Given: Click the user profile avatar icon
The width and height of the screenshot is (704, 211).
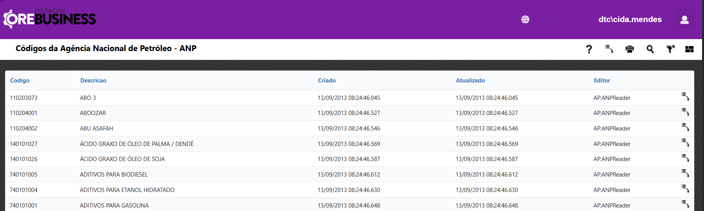Looking at the screenshot, I should tap(684, 20).
